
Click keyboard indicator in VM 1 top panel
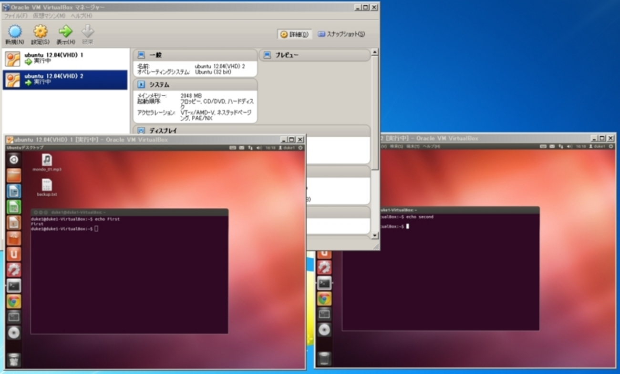pos(232,148)
